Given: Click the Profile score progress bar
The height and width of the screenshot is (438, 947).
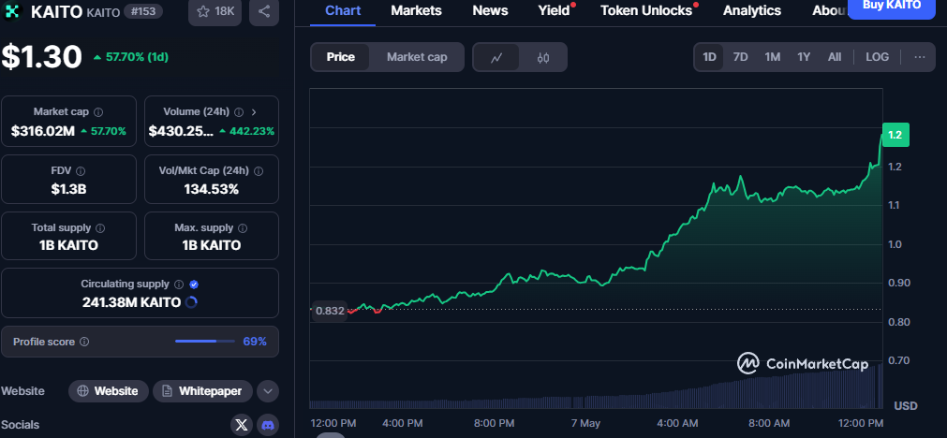Looking at the screenshot, I should [205, 342].
